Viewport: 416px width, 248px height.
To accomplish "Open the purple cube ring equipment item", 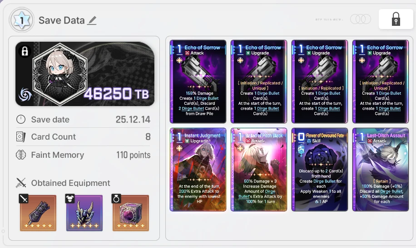I will click(131, 213).
